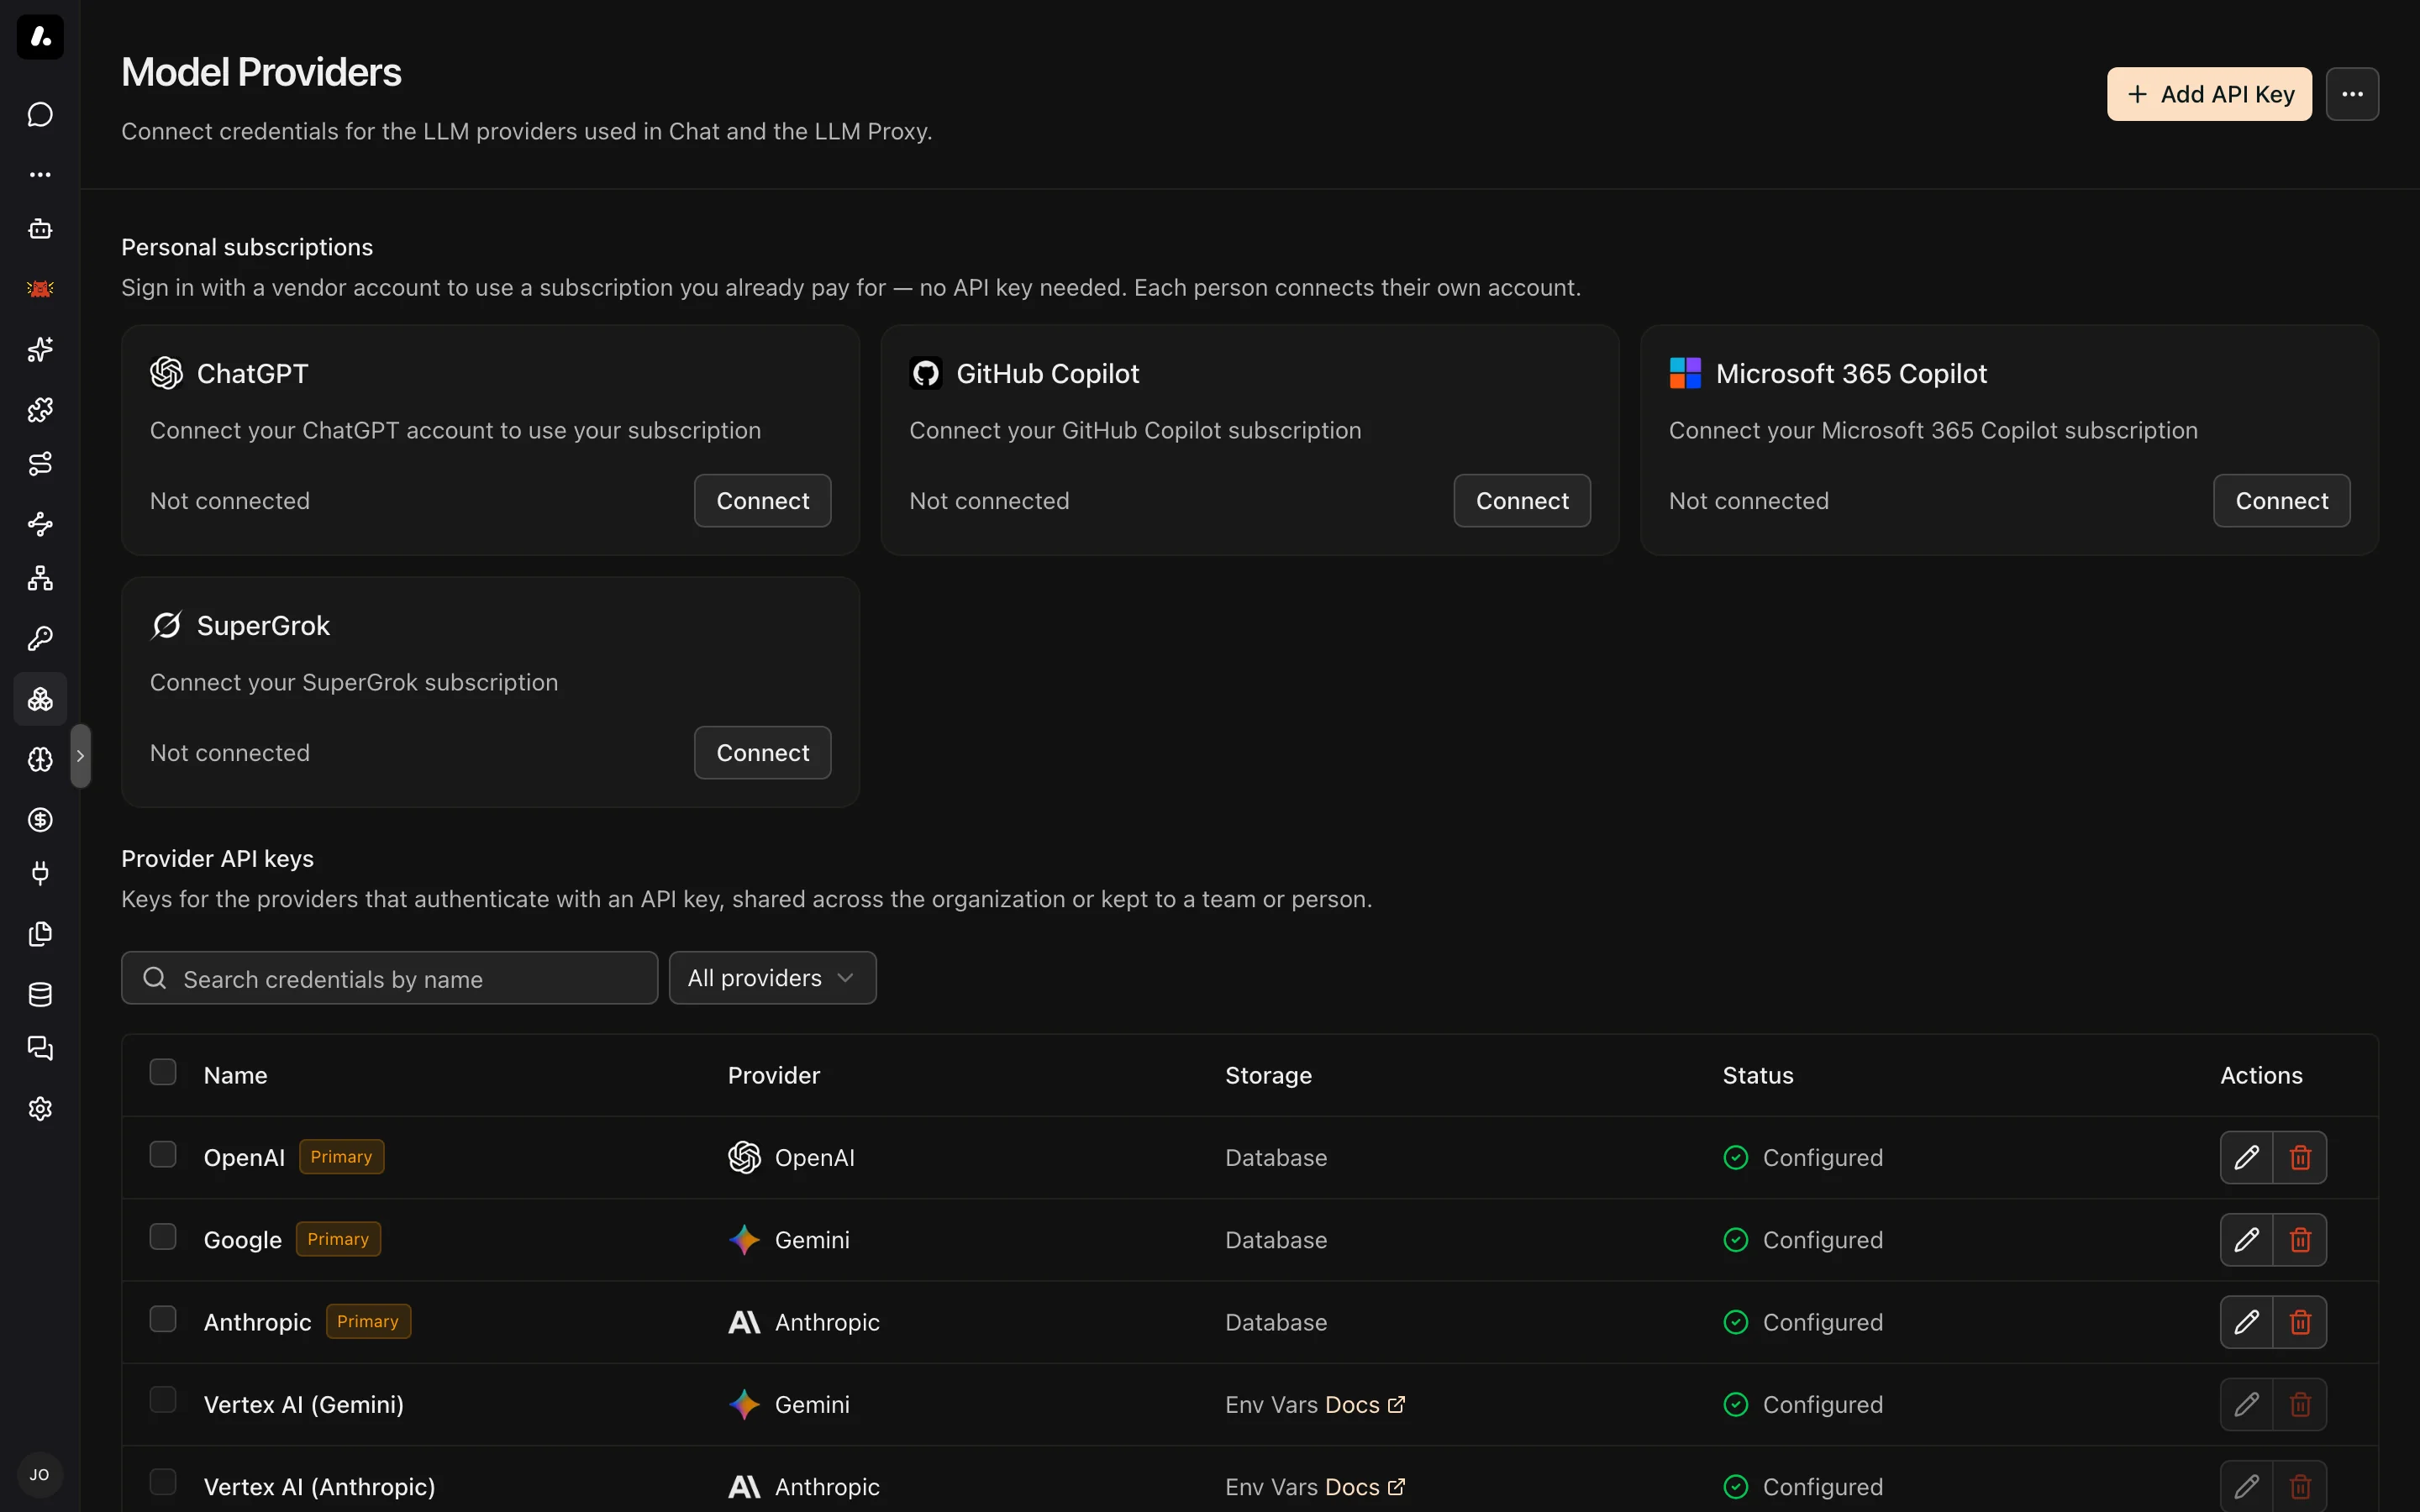Click the Primary badge next to Anthropic
This screenshot has width=2420, height=1512.
coord(368,1321)
